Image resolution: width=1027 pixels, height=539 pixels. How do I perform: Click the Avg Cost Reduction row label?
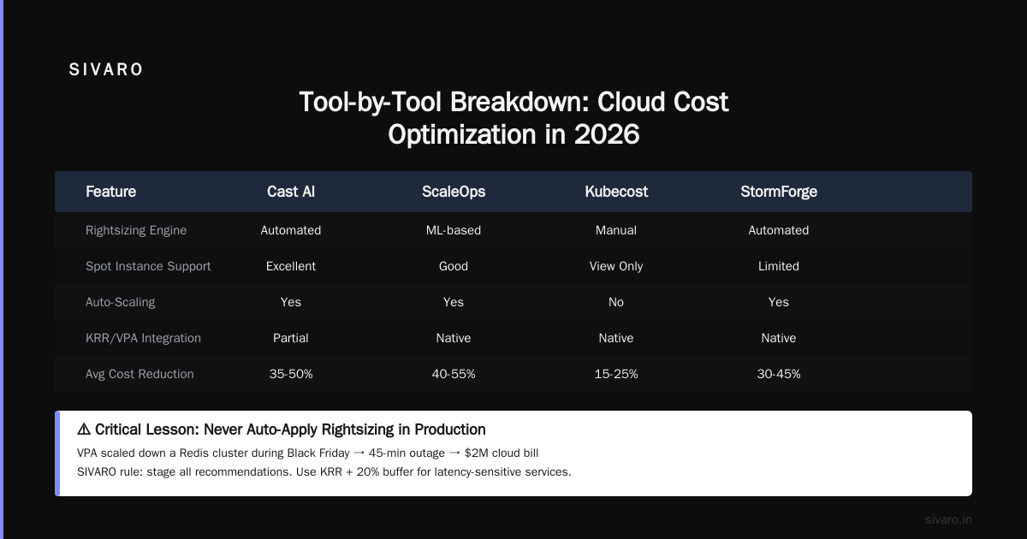140,374
